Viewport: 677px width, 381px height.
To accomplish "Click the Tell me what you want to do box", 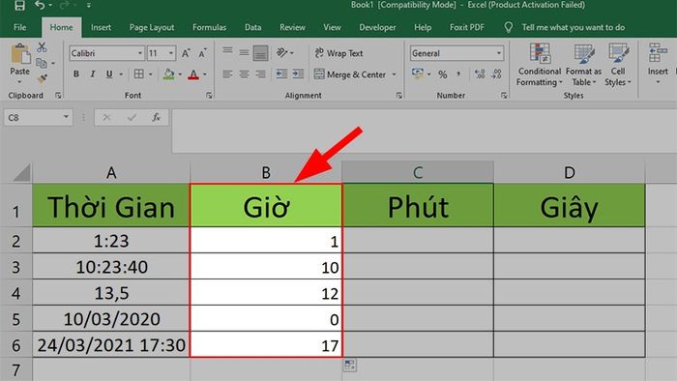I will (574, 27).
